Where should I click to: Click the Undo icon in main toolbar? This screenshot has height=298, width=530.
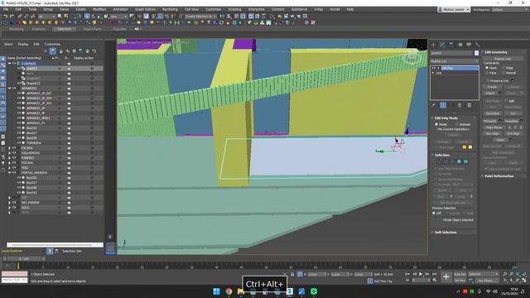[5, 17]
